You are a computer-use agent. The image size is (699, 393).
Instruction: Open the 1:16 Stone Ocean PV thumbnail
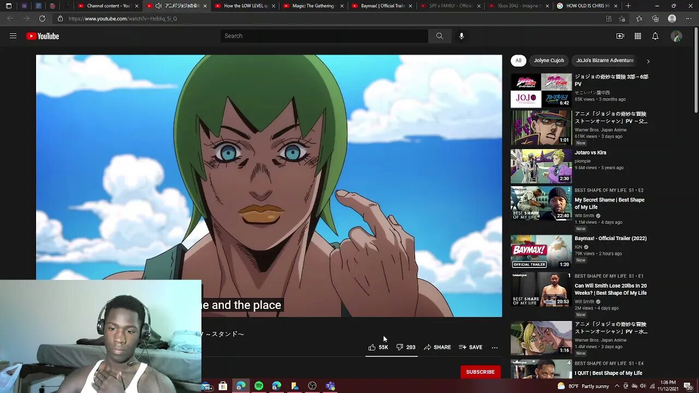coord(541,337)
